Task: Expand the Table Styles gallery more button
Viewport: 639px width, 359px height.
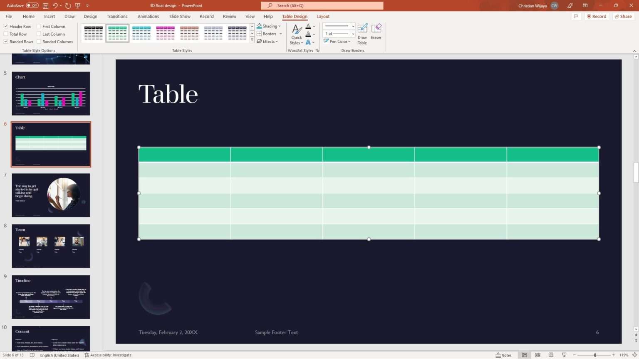Action: click(x=252, y=40)
